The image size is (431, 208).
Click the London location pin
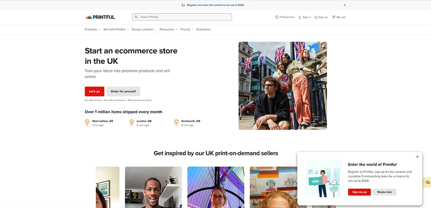[132, 123]
